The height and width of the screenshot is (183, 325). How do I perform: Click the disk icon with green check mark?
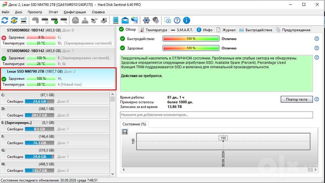(55, 20)
